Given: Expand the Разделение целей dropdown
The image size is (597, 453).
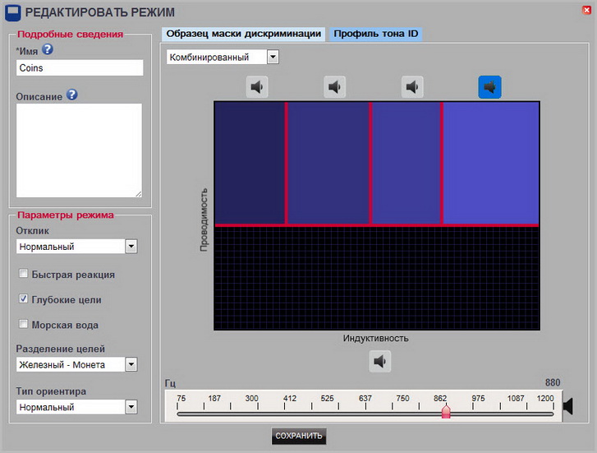Looking at the screenshot, I should pyautogui.click(x=131, y=364).
